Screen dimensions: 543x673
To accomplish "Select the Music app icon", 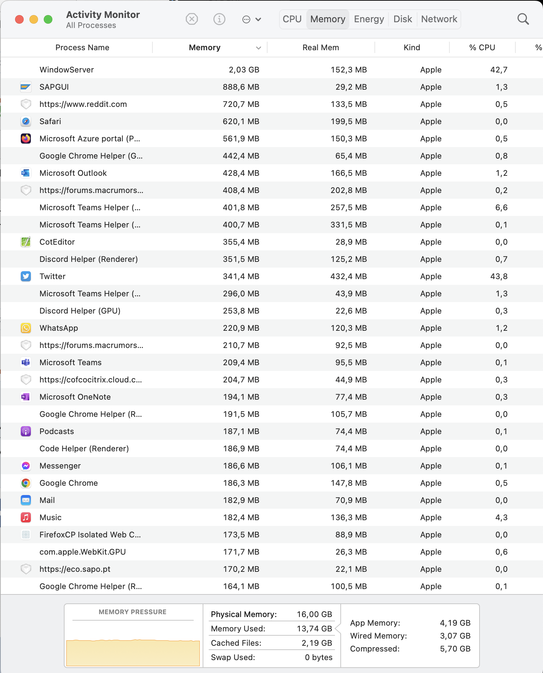I will 26,517.
